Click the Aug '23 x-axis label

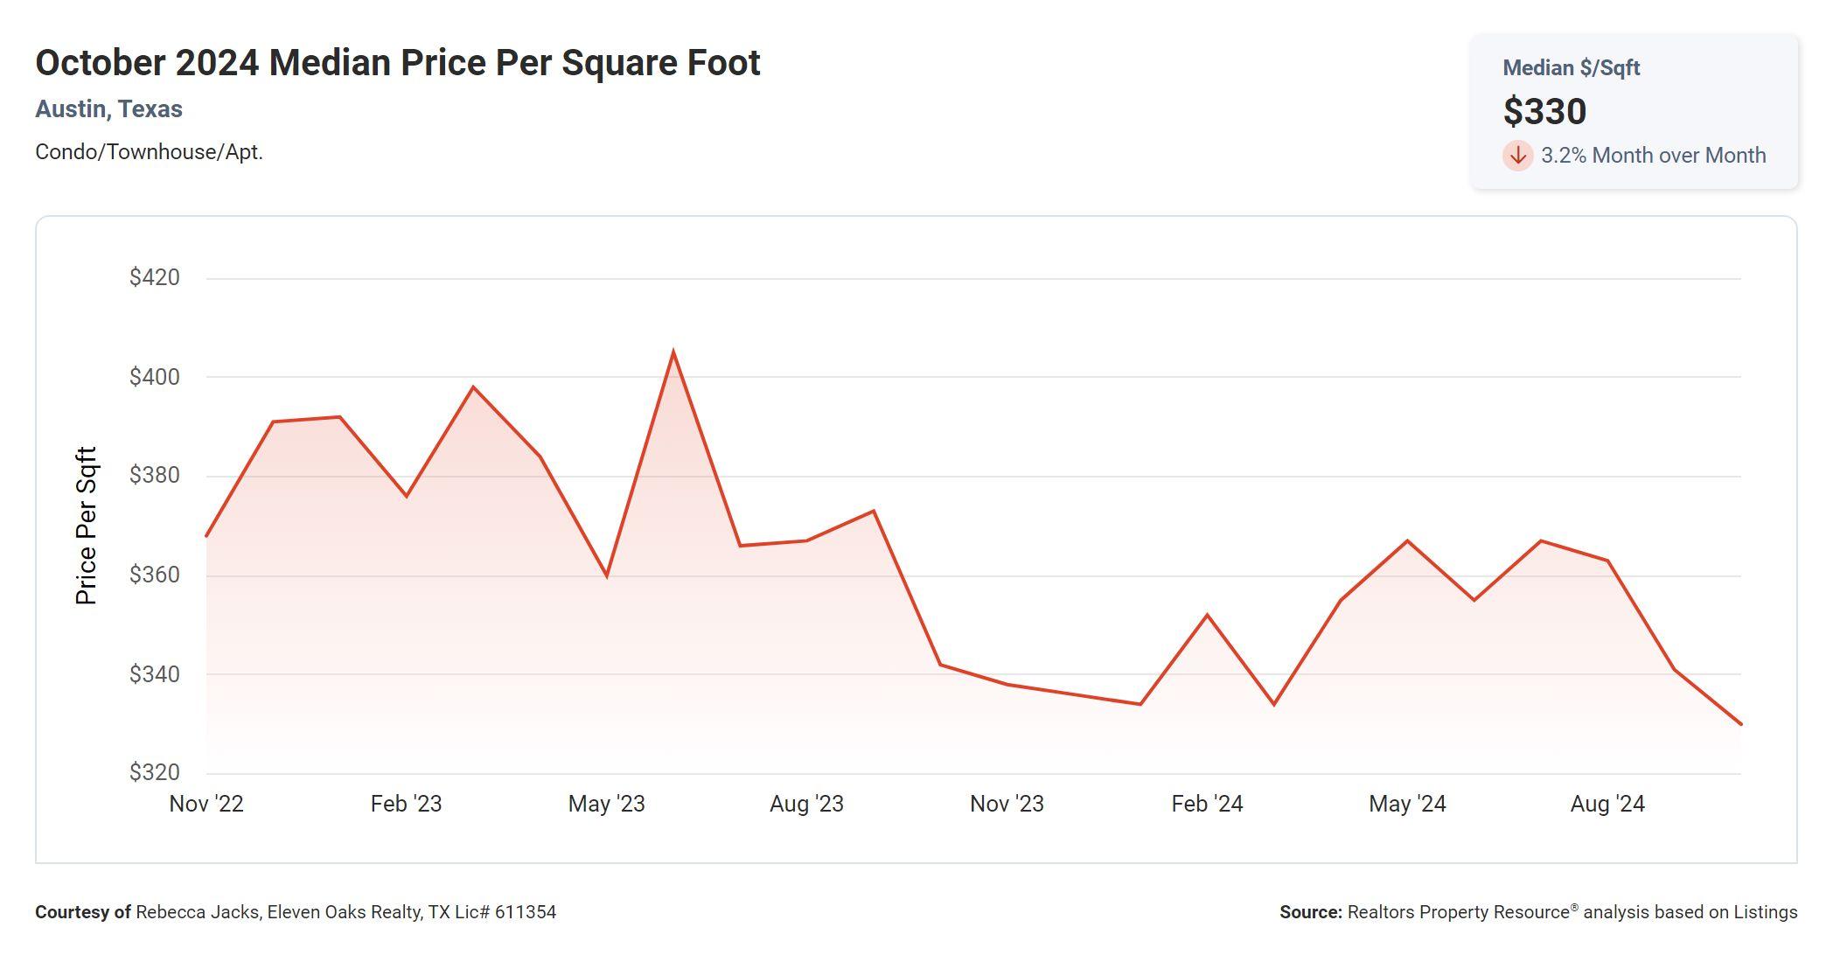coord(806,804)
